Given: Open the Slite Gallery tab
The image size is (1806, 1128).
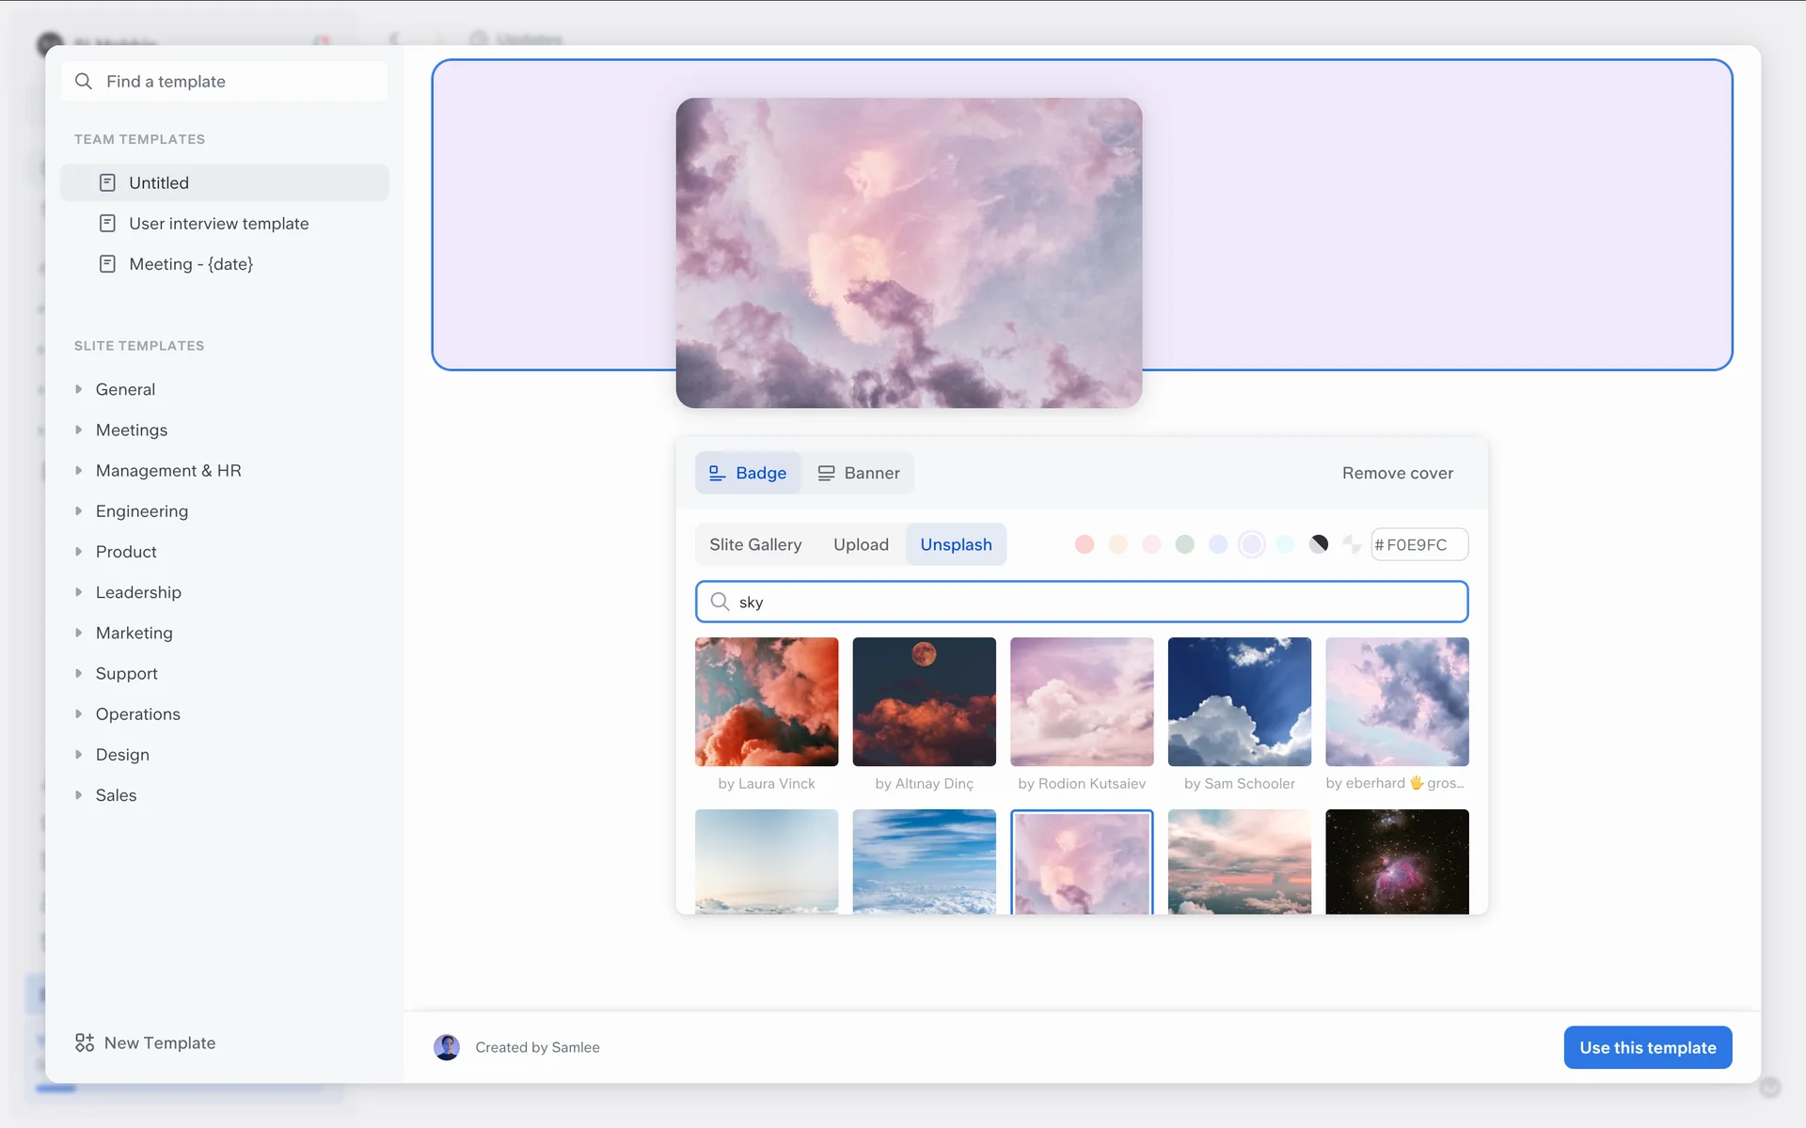Looking at the screenshot, I should tap(755, 544).
